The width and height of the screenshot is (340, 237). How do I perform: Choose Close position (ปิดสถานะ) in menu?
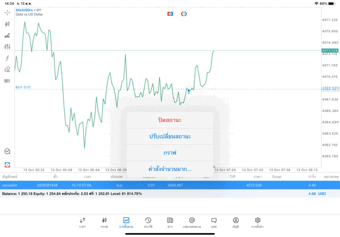pyautogui.click(x=170, y=120)
